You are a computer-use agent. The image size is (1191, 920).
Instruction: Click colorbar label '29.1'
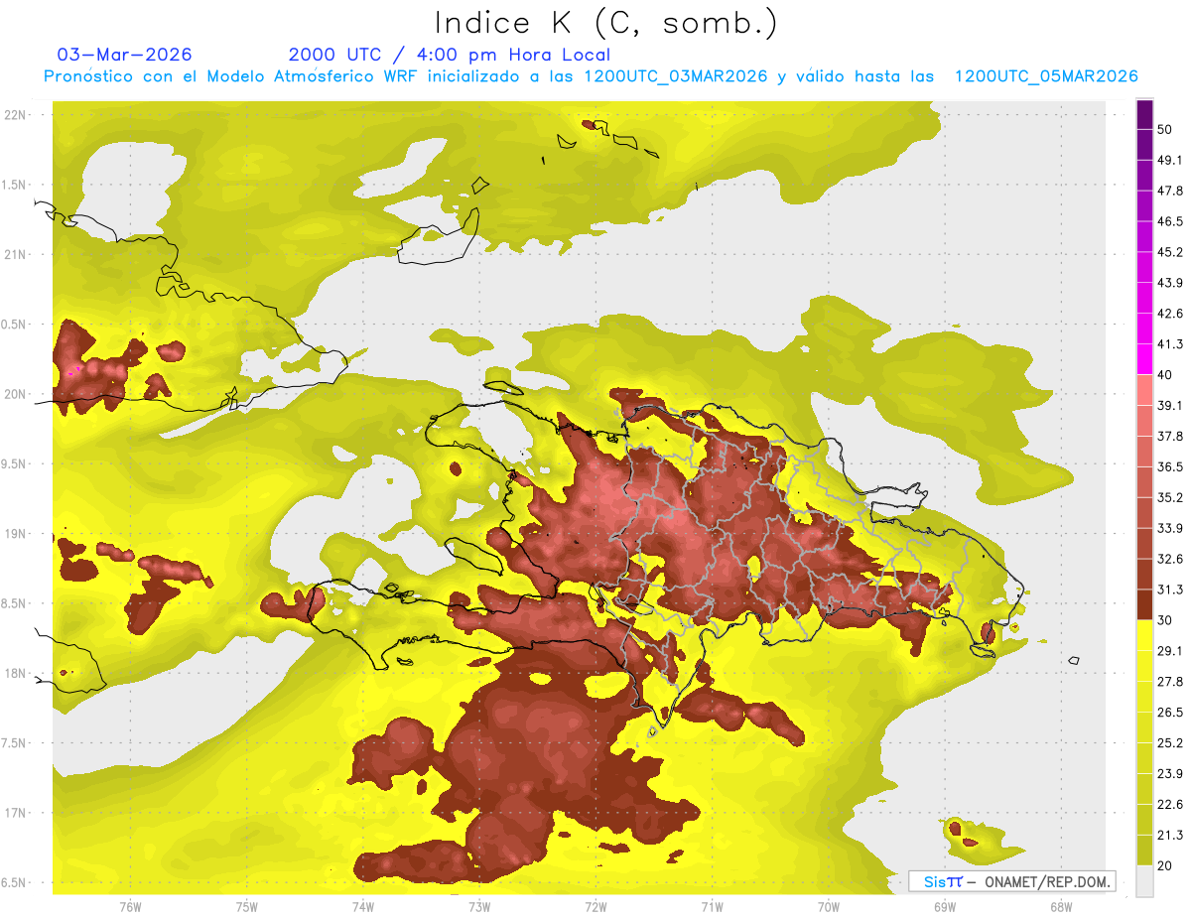coord(1170,651)
